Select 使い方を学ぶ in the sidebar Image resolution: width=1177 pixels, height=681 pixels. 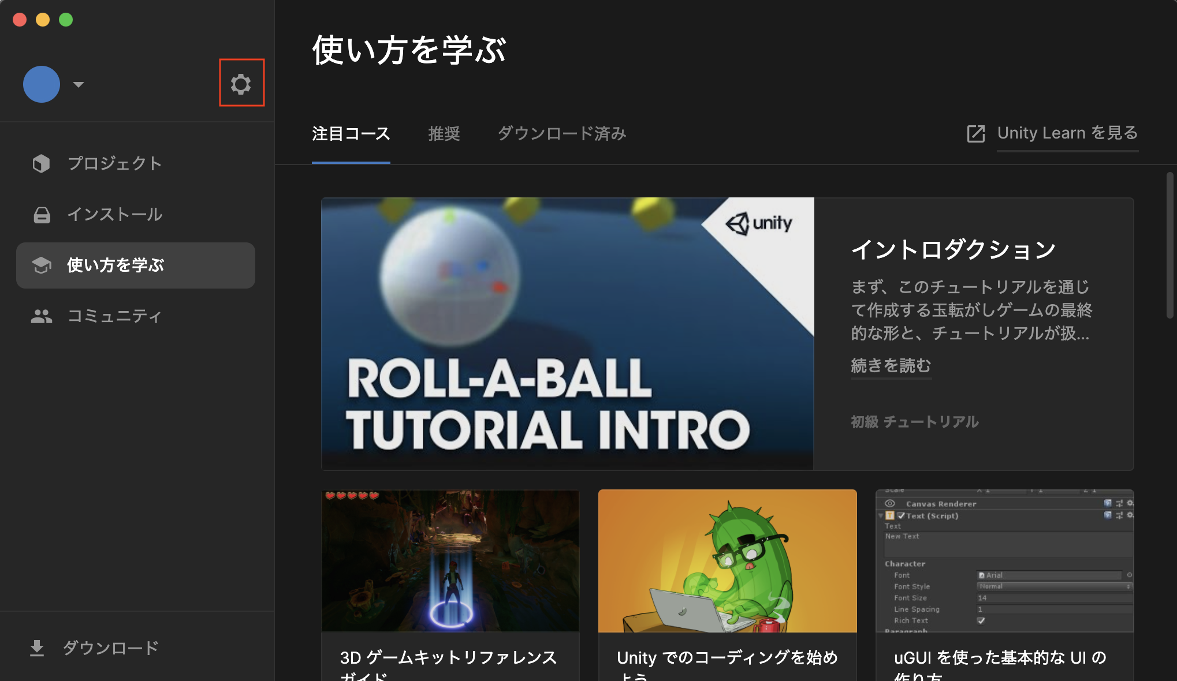(x=136, y=265)
